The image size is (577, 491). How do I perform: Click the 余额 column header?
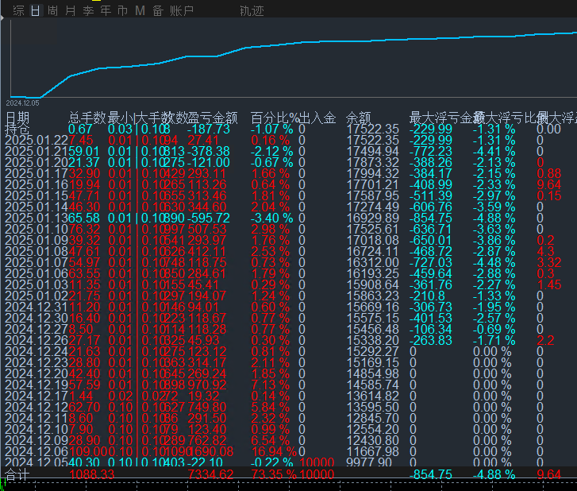pos(359,118)
